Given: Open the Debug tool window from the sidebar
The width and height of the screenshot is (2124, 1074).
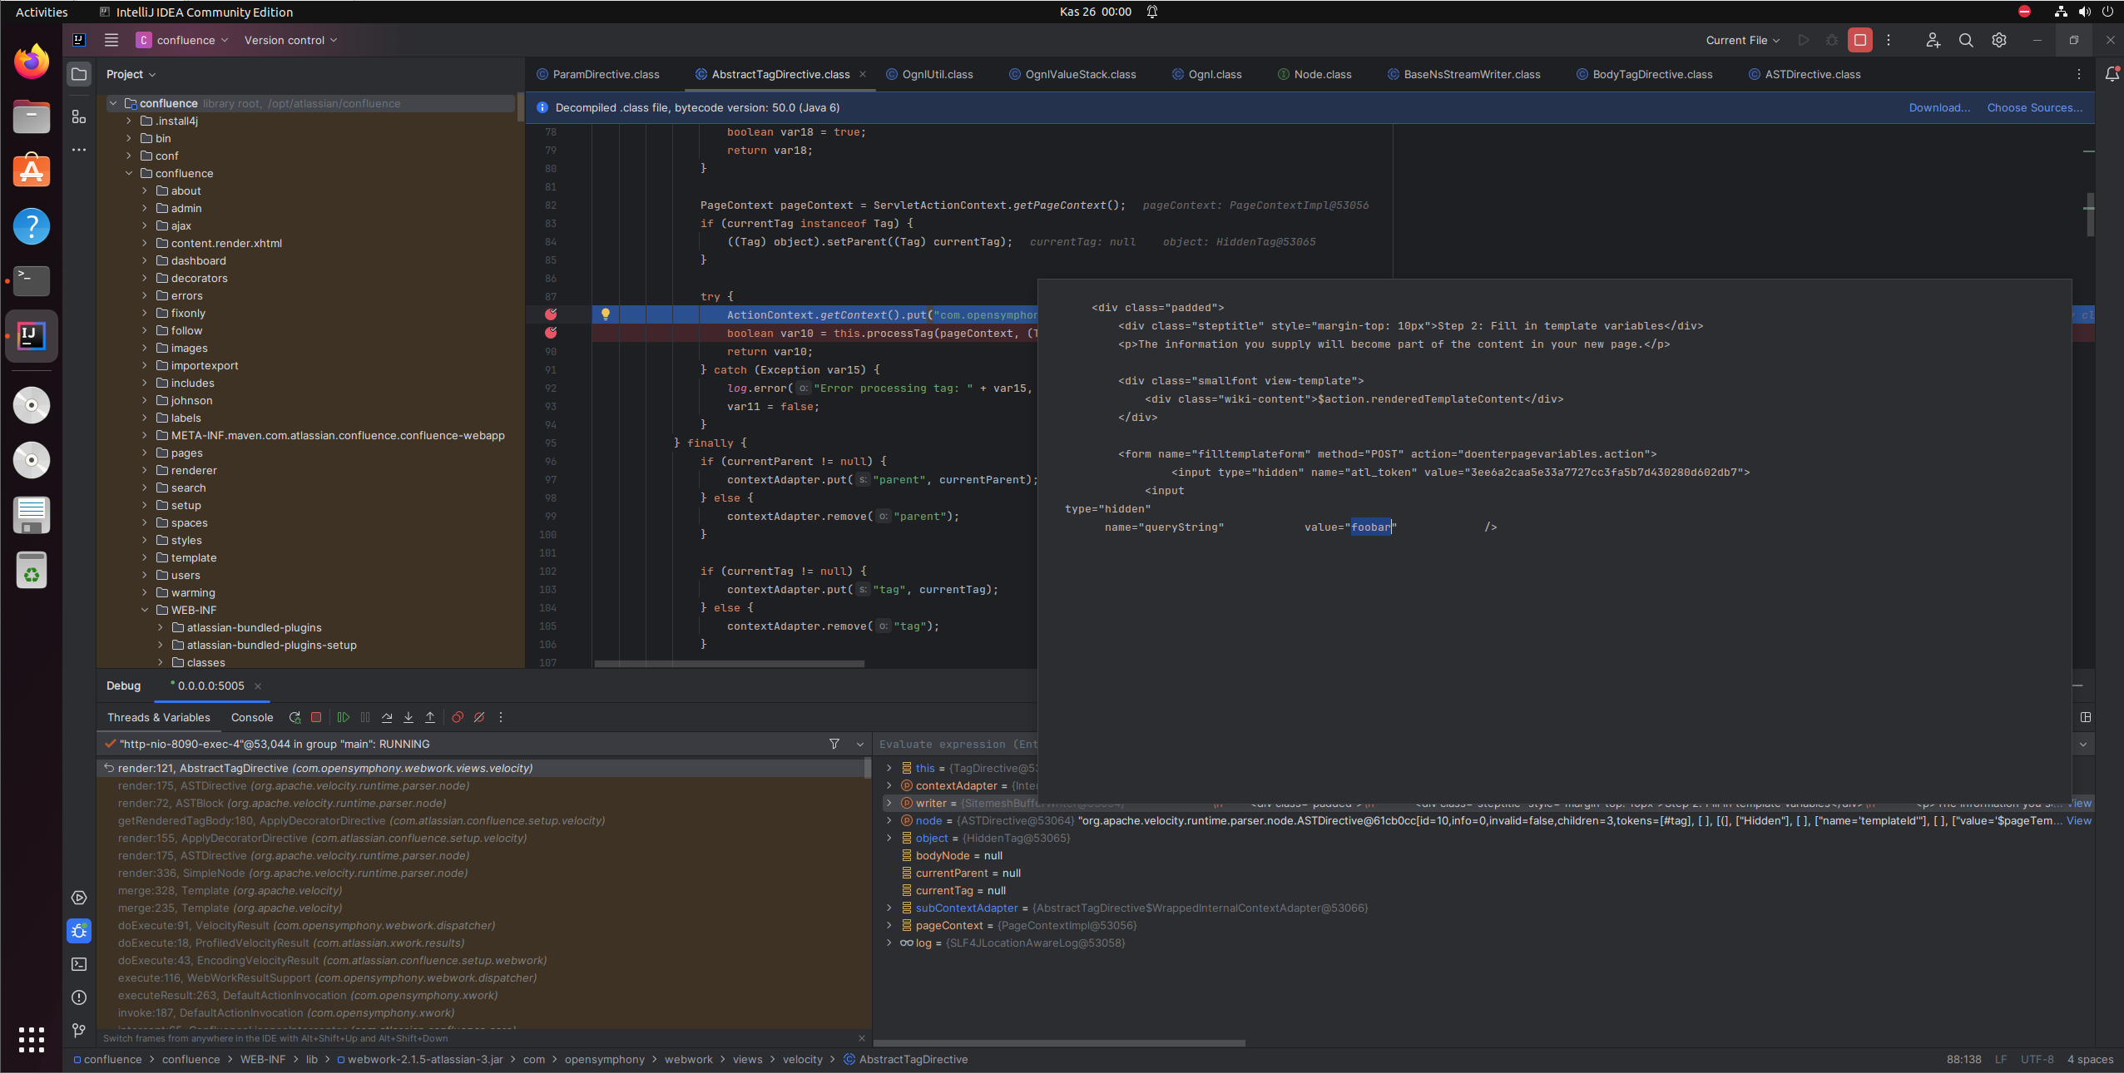Looking at the screenshot, I should (79, 931).
